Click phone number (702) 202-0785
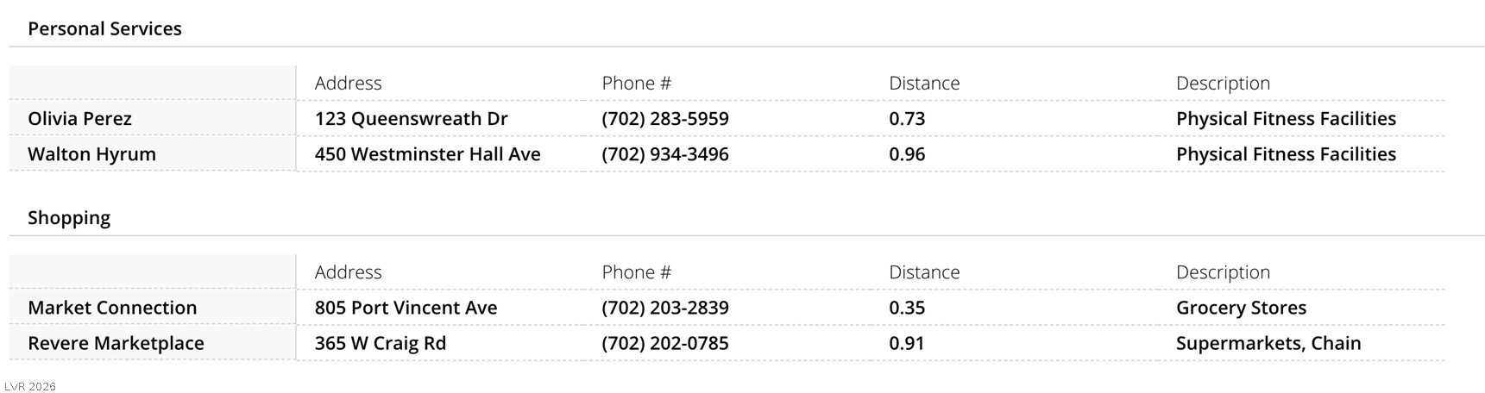 [x=664, y=343]
